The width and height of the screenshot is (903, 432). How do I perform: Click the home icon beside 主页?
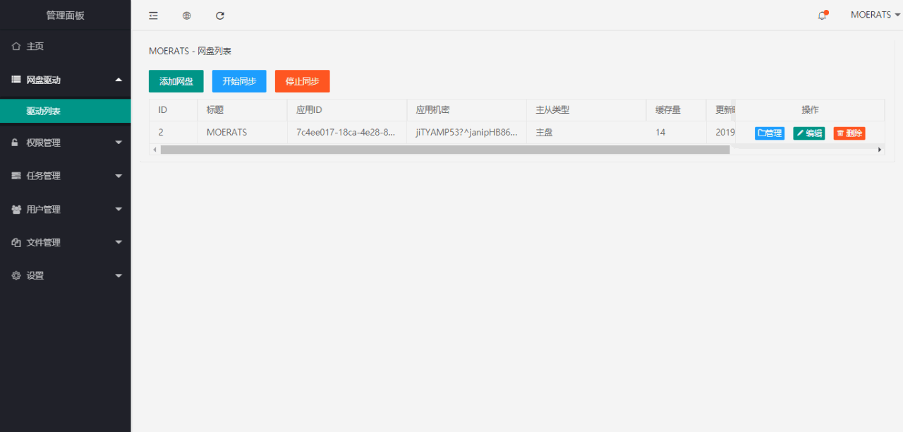(x=16, y=47)
